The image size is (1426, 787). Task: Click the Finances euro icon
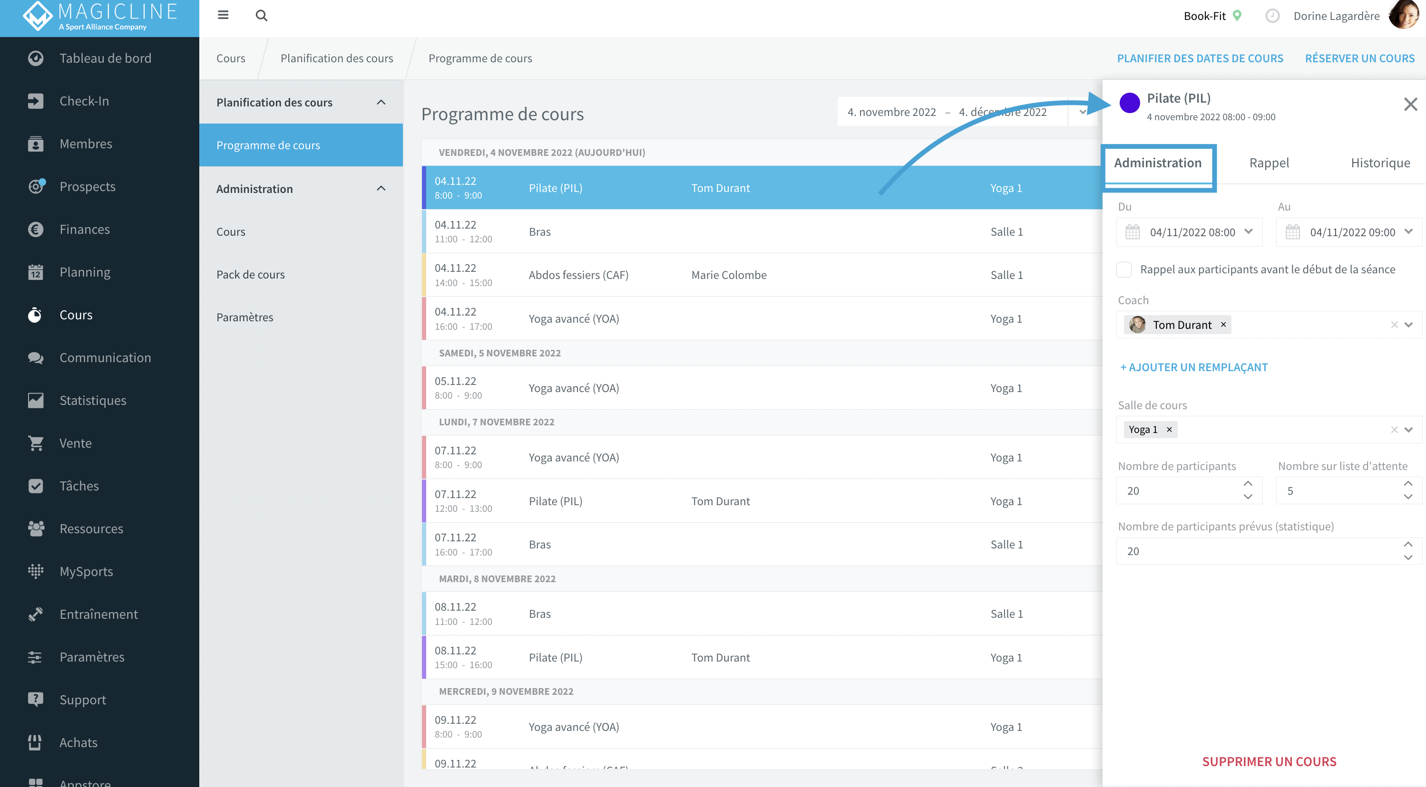click(35, 229)
